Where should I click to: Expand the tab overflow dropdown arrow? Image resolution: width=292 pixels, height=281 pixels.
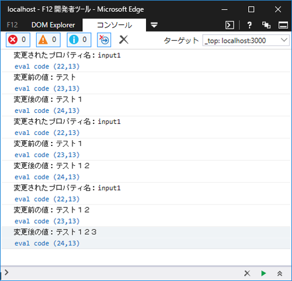154,25
